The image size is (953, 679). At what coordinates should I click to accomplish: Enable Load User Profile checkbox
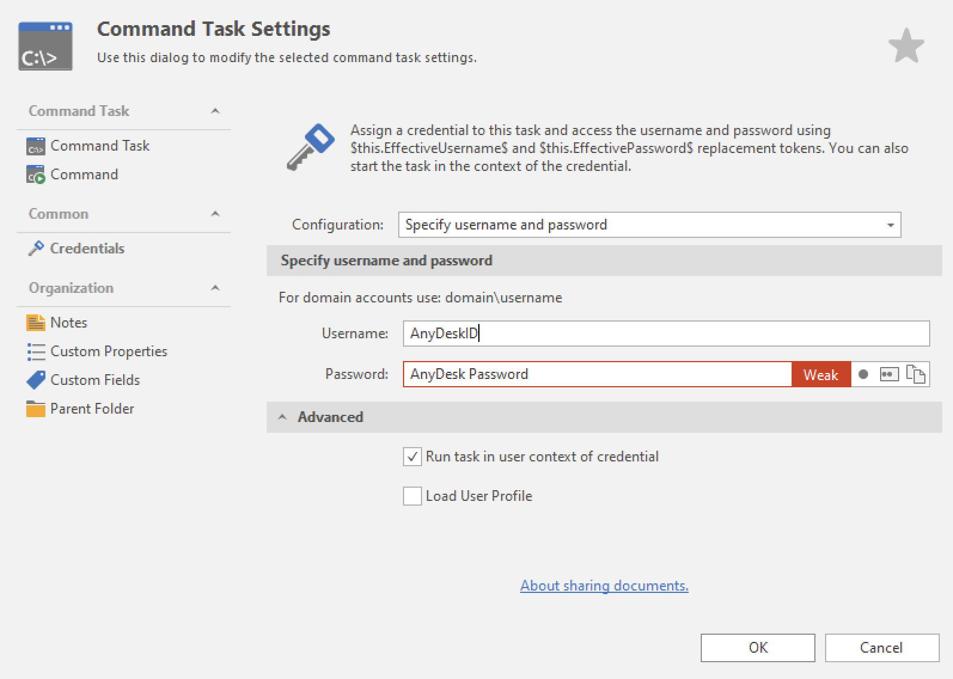point(413,496)
